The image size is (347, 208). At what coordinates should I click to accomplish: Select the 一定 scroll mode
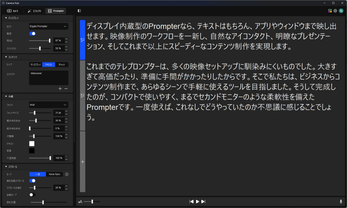coord(38,174)
